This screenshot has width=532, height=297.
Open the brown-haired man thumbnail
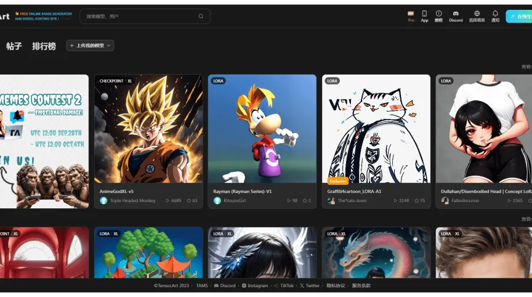pos(484,253)
